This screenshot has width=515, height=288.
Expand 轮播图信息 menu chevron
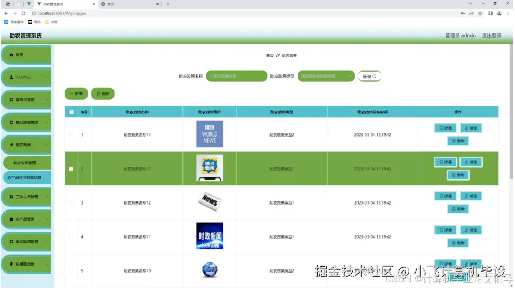pos(47,264)
